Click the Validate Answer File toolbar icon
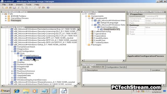167x94 pixels. (39, 8)
